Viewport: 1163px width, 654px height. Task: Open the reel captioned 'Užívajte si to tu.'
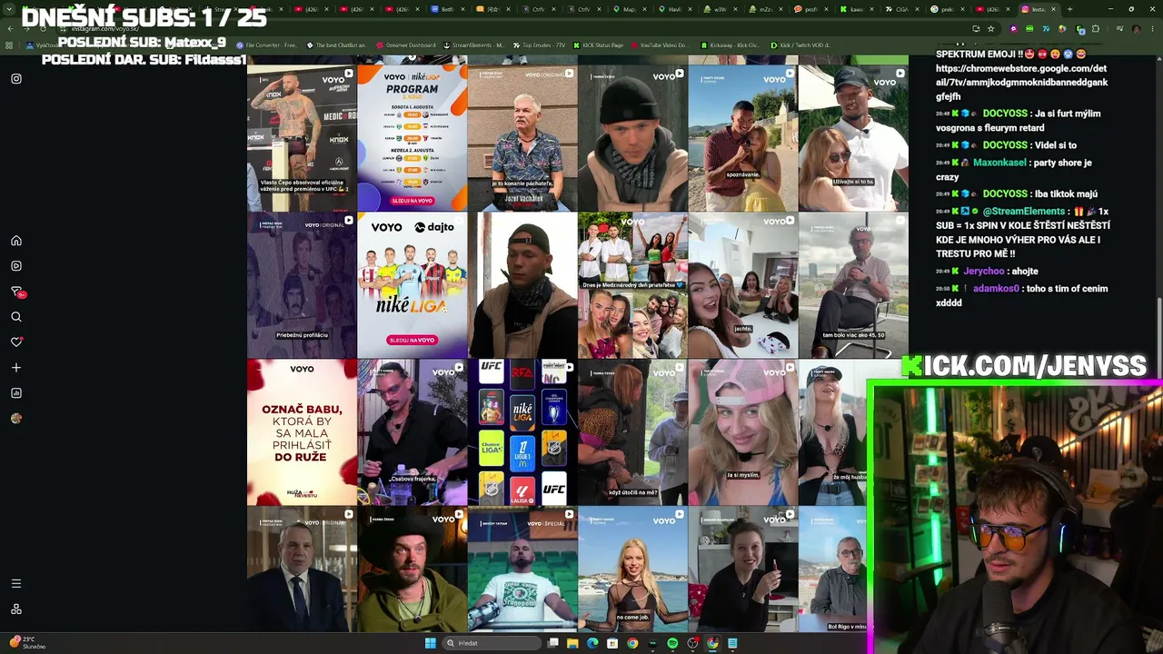click(853, 137)
